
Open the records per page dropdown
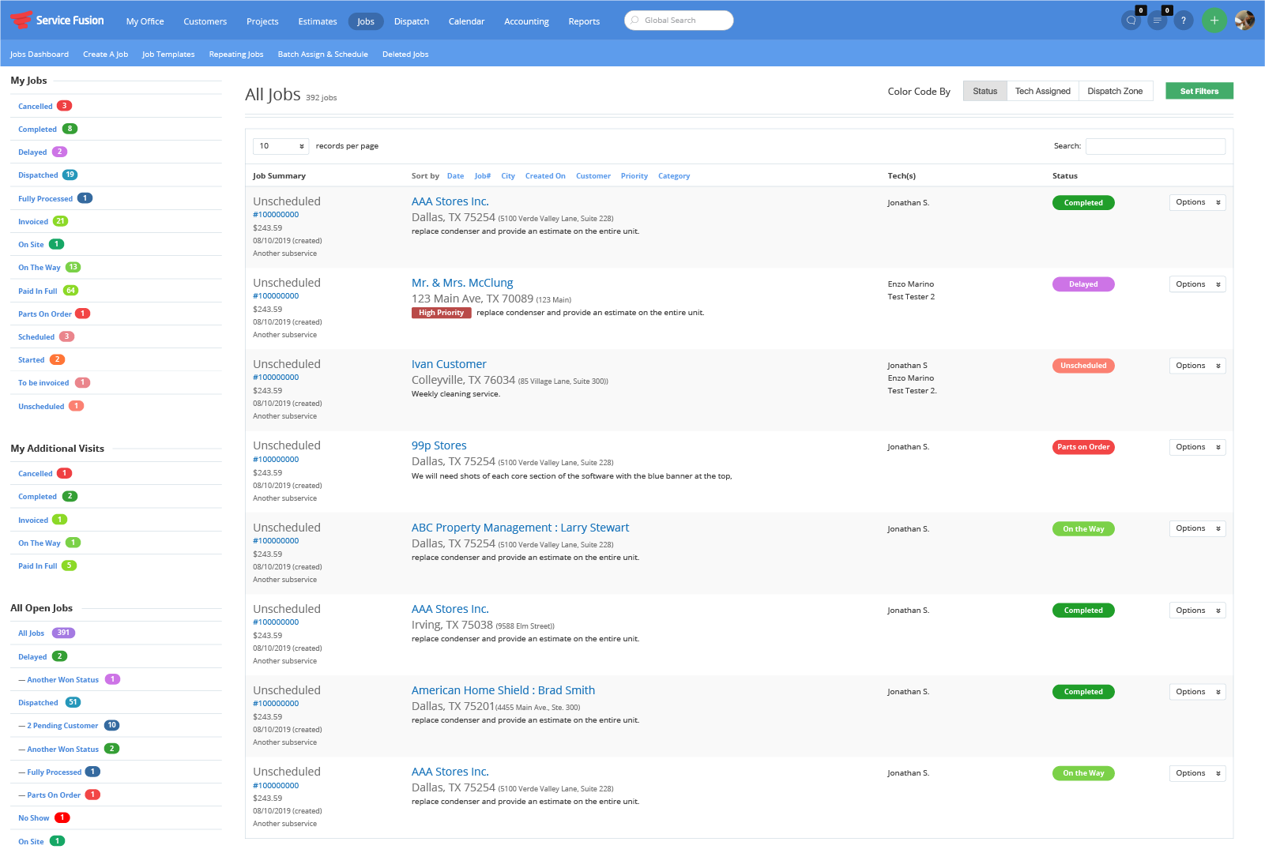tap(280, 146)
